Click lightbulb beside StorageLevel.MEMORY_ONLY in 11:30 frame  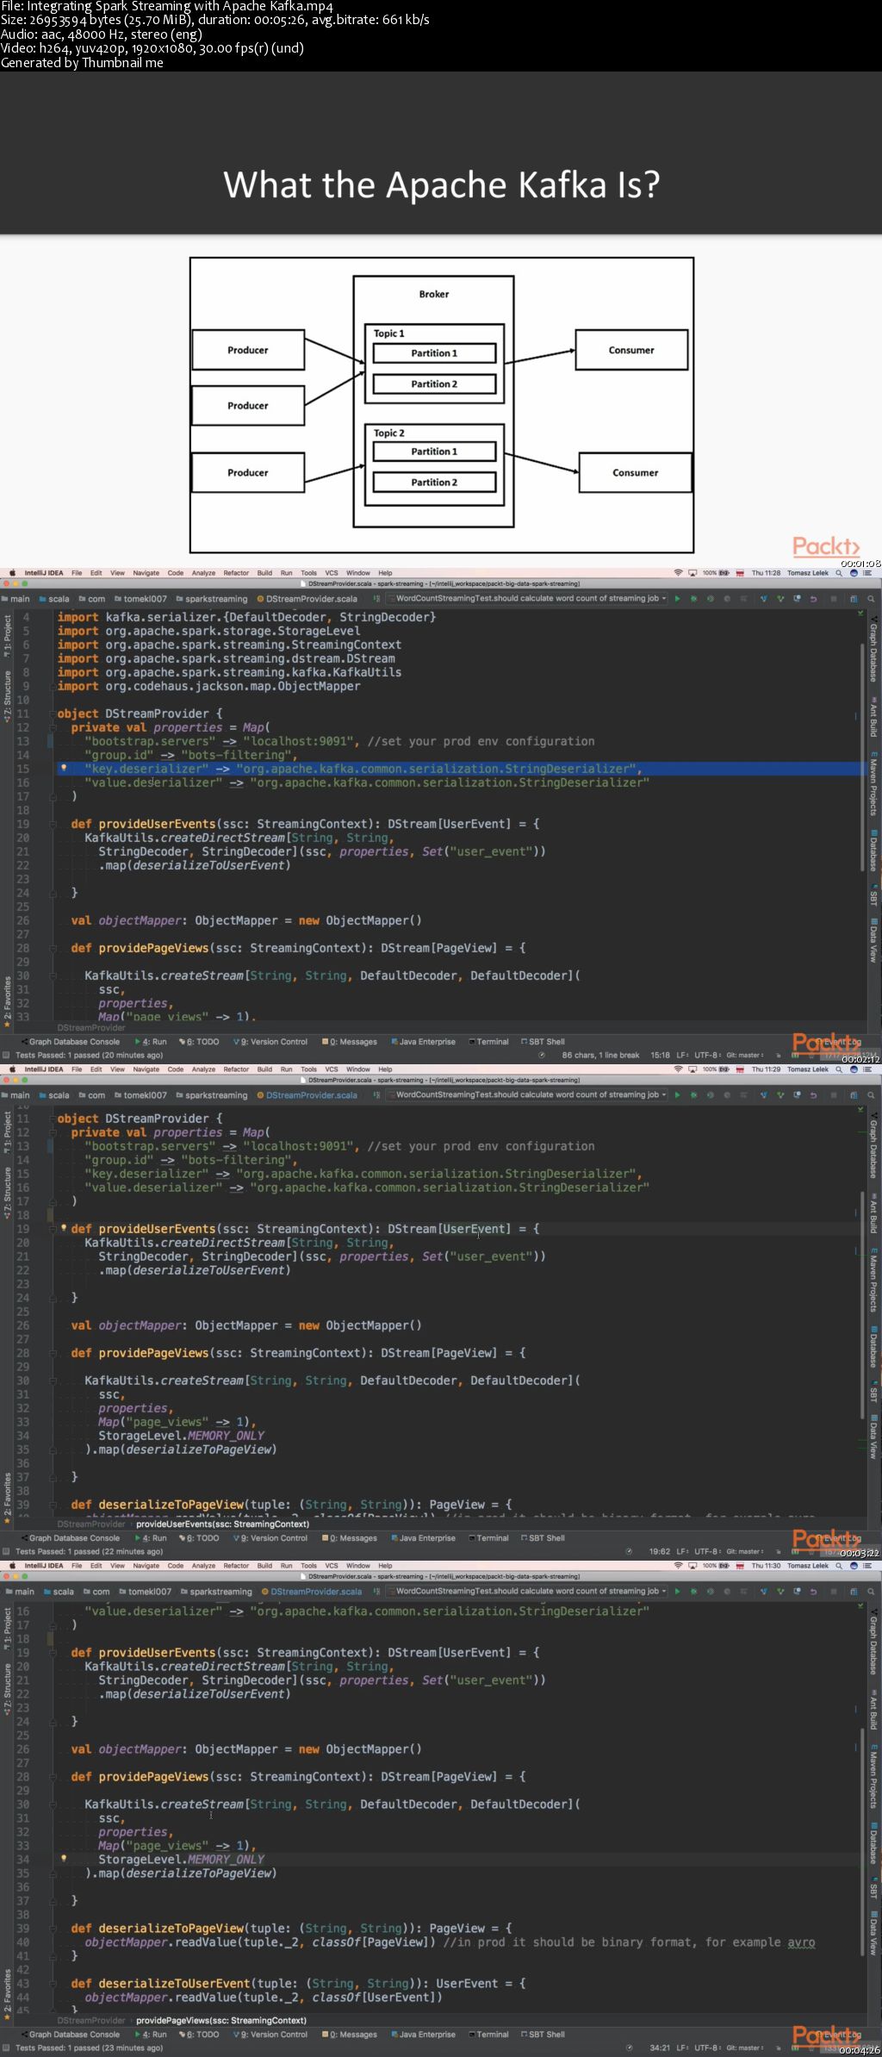(64, 1859)
